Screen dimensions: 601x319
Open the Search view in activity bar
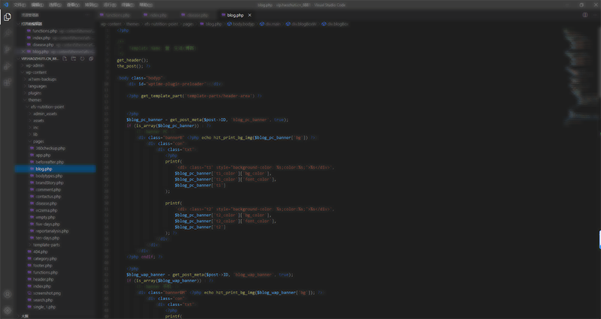pyautogui.click(x=8, y=33)
